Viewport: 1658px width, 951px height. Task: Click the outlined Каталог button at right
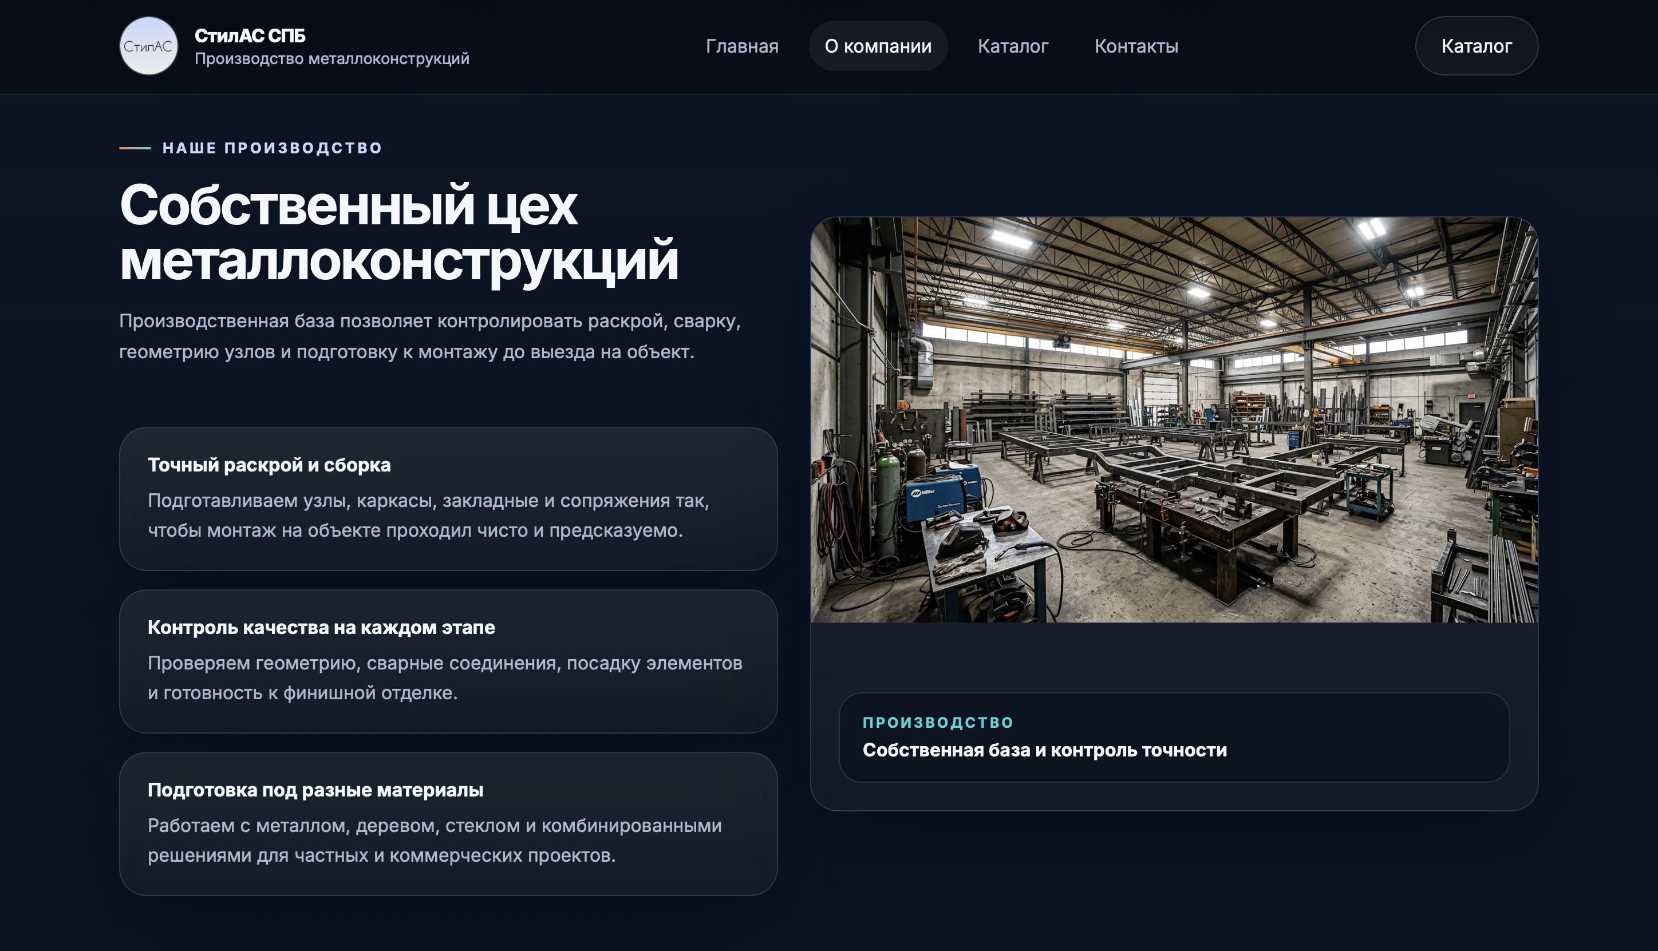click(1476, 46)
